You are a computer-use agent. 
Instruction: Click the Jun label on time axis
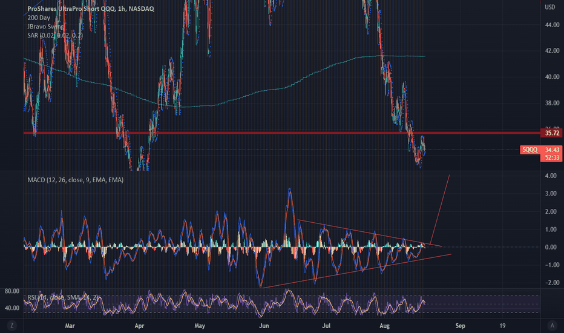(x=264, y=326)
